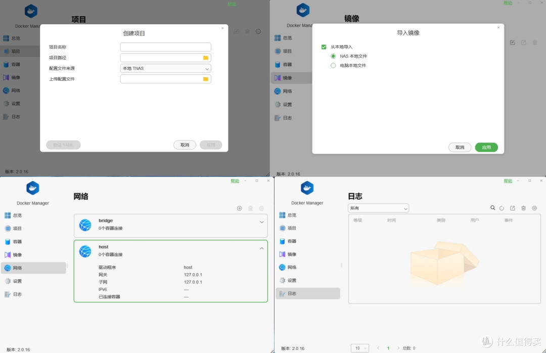
Task: Open the page size dropdown showing 10
Action: [x=360, y=348]
